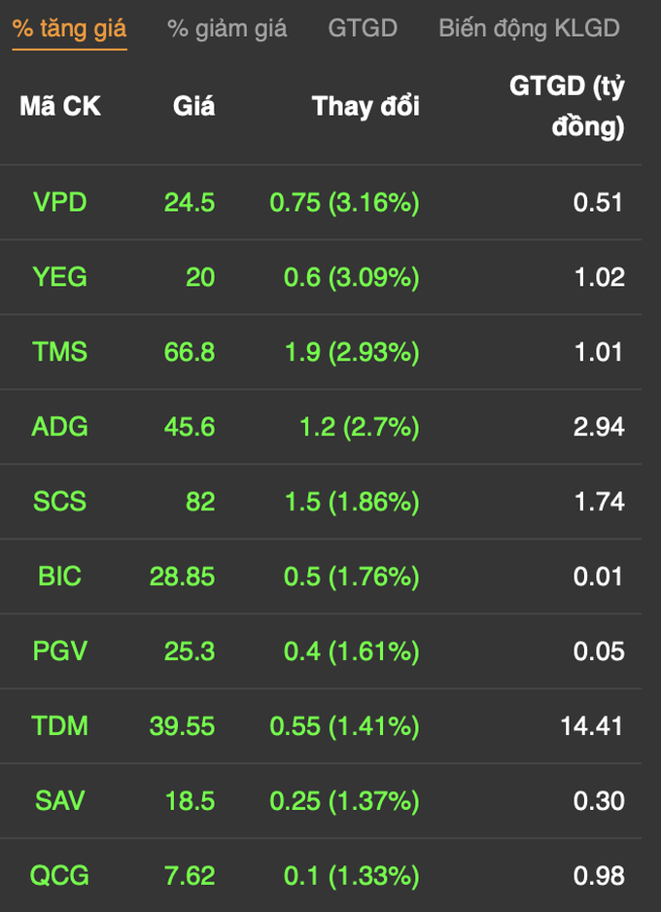The image size is (661, 912).
Task: Sort by GTGD (tỷ đồng) column header
Action: point(567,106)
